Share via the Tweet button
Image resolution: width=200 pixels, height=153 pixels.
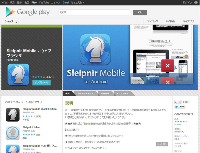point(180,107)
